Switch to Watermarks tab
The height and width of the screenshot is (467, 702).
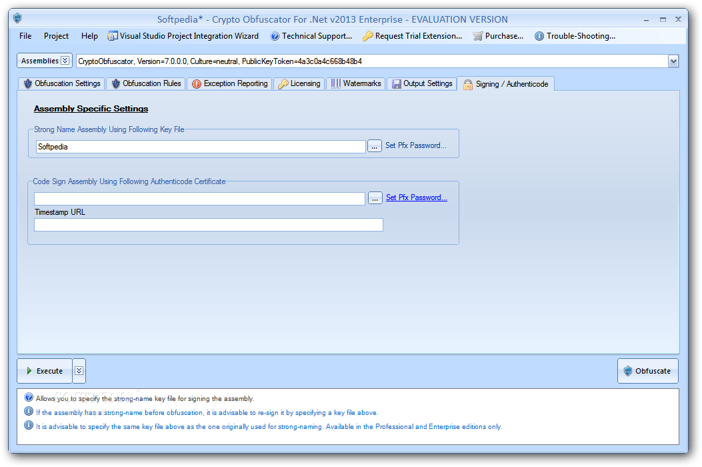coord(356,84)
